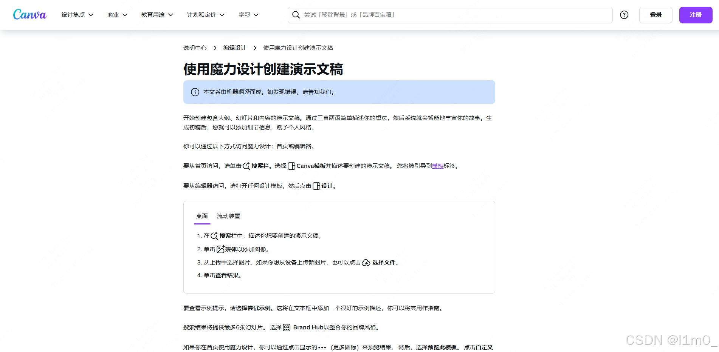Click the 注册 sign-up button
This screenshot has width=719, height=352.
[696, 15]
